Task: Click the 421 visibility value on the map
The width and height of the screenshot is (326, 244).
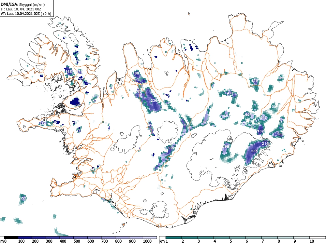Action: (255, 81)
